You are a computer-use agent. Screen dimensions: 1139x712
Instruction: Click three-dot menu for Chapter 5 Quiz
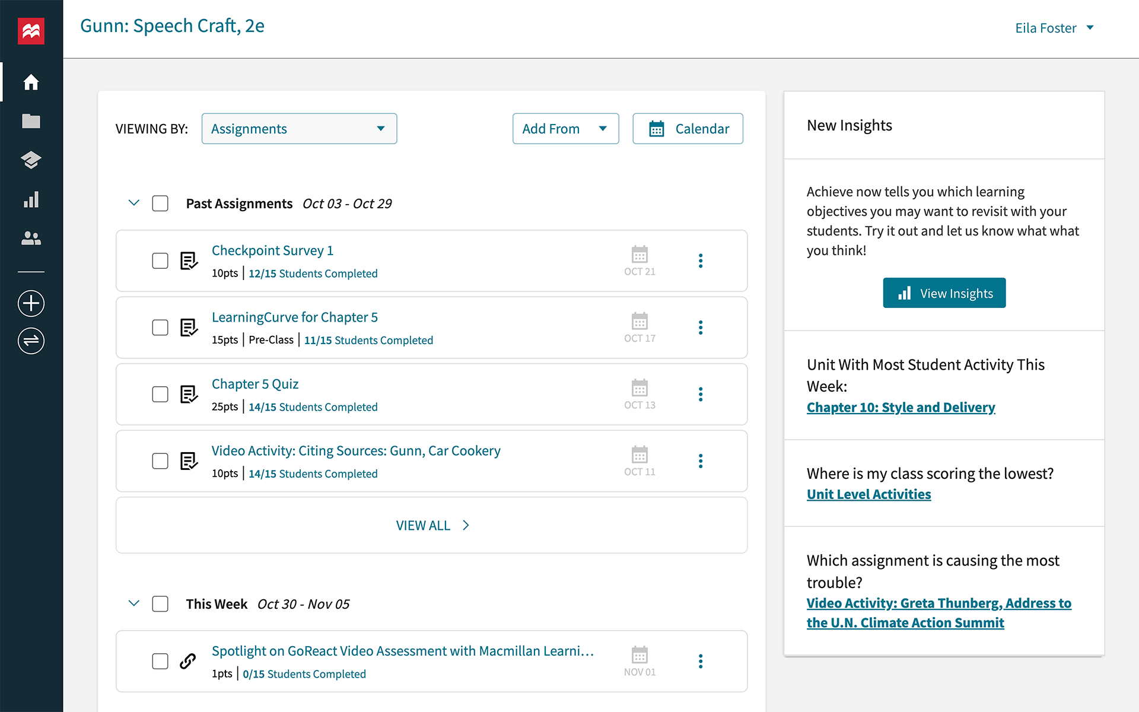click(700, 394)
